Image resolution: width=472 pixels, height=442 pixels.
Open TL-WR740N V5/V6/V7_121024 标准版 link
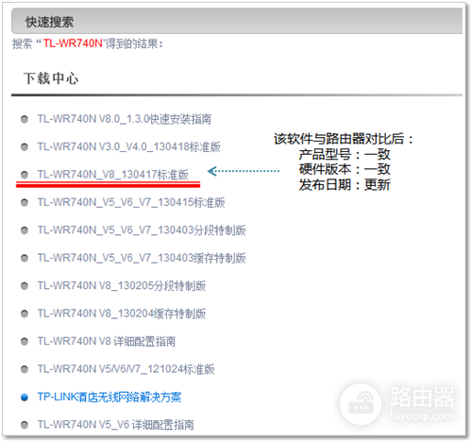(x=126, y=369)
